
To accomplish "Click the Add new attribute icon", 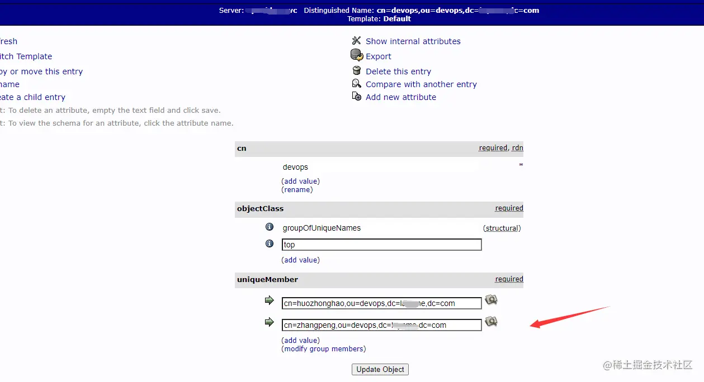I will tap(356, 96).
